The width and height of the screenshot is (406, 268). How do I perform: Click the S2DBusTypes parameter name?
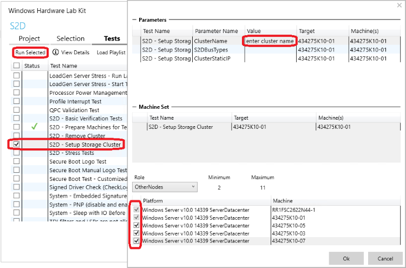tap(211, 50)
